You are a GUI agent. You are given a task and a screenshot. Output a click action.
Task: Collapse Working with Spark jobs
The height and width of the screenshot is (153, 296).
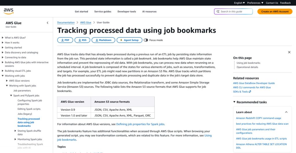click(x=7, y=85)
